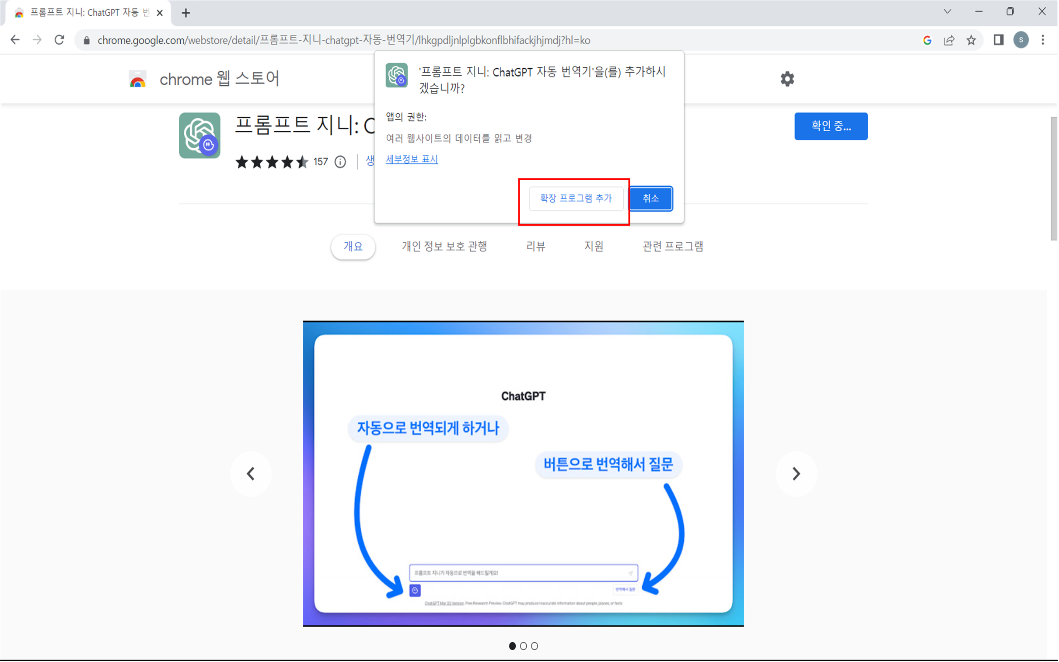The image size is (1059, 662).
Task: Open the side panel icon
Action: [999, 40]
